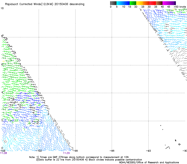Click the gray 0-5 knots segment of the color scale
187x164 pixels.
click(x=113, y=3)
